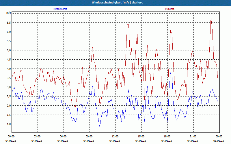The width and height of the screenshot is (231, 144).
Task: Click the blue Mittelwerte legend label
Action: pyautogui.click(x=60, y=9)
